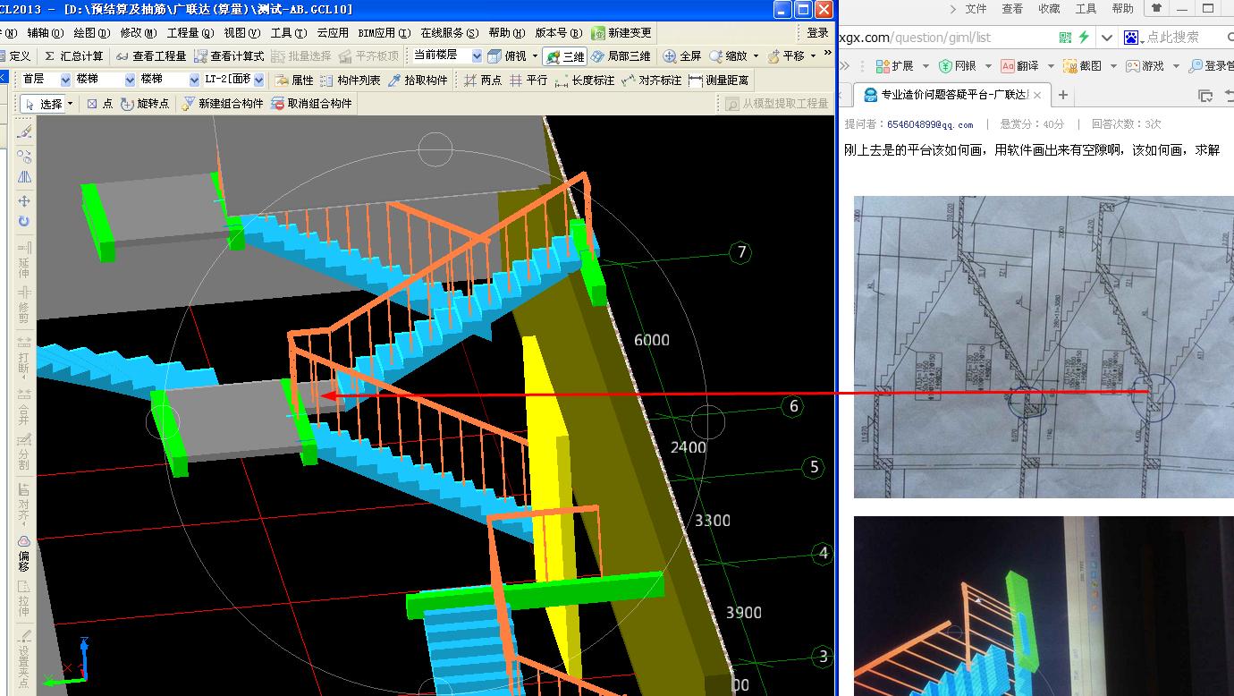Image resolution: width=1234 pixels, height=696 pixels.
Task: Click the 汇总计算 sigma icon
Action: click(50, 55)
